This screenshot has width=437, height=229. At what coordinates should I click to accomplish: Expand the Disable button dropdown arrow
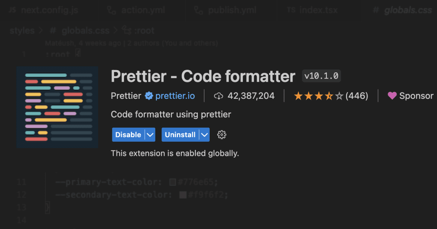tap(150, 135)
